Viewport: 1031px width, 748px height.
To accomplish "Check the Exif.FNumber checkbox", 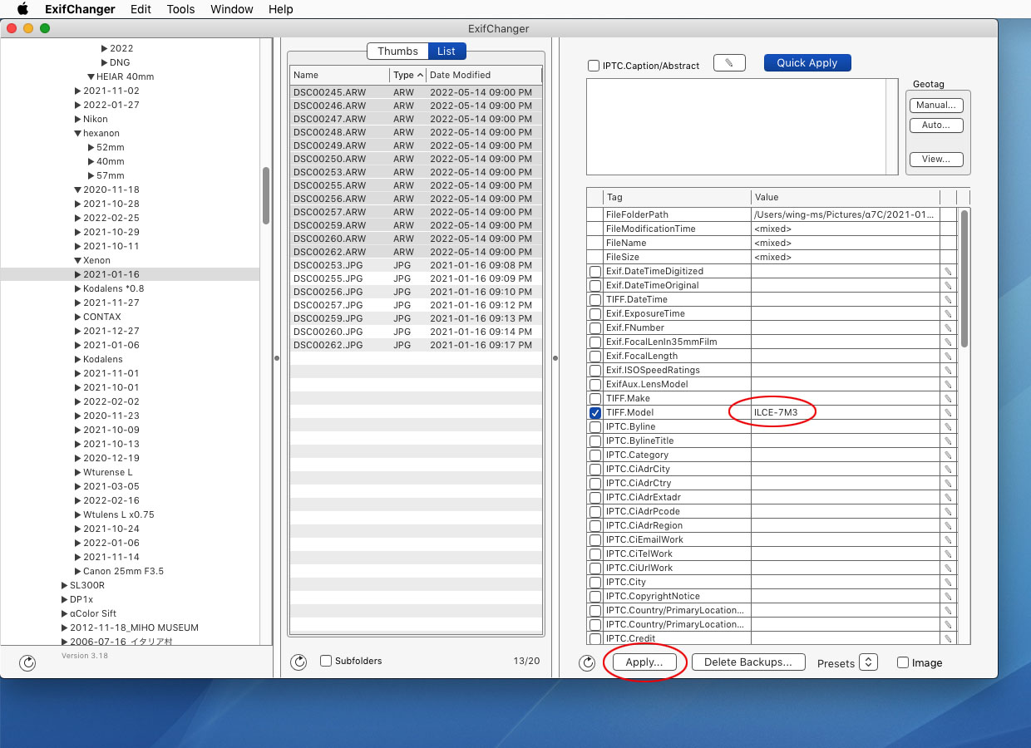I will tap(595, 328).
